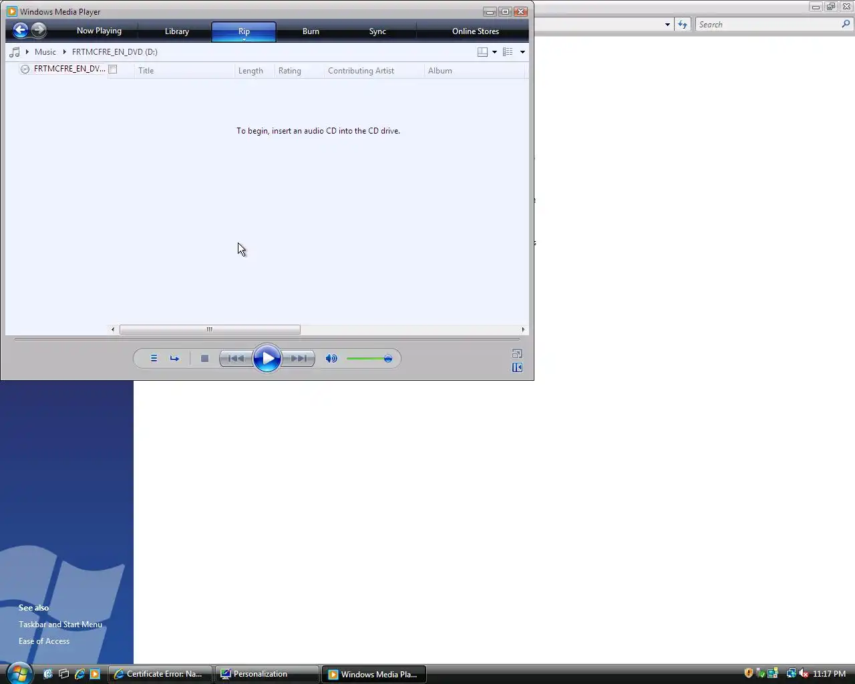855x684 pixels.
Task: Open the Layout Options dropdown arrow
Action: [494, 52]
